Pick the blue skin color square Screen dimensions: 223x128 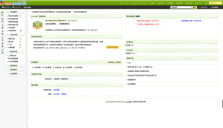[x=26, y=8]
